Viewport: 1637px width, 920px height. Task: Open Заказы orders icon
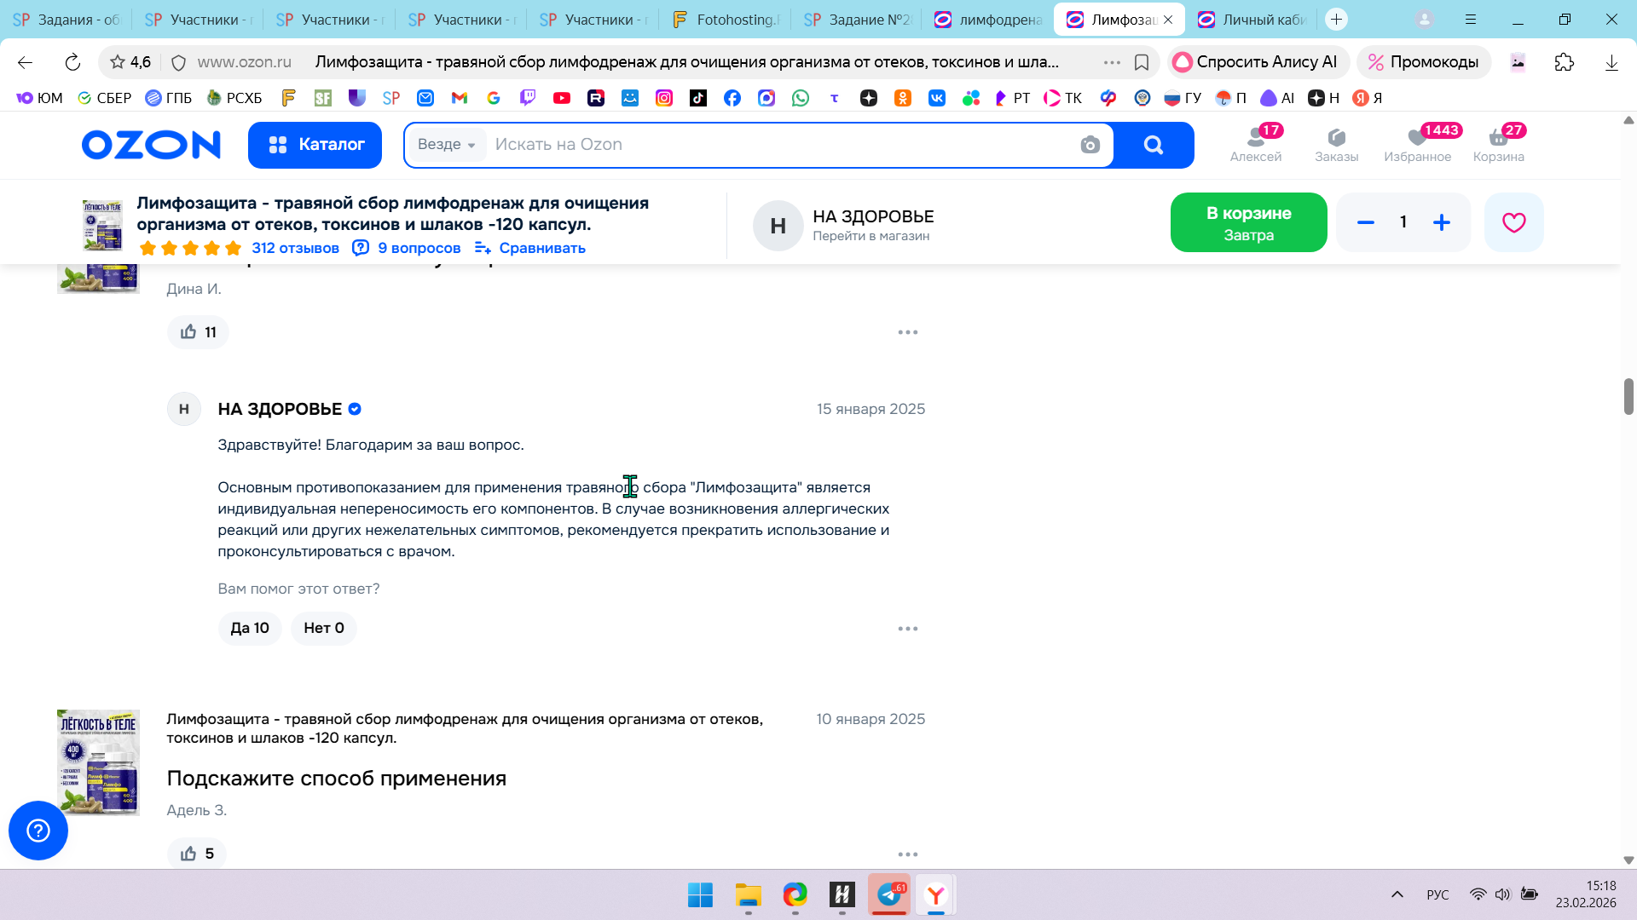point(1336,143)
